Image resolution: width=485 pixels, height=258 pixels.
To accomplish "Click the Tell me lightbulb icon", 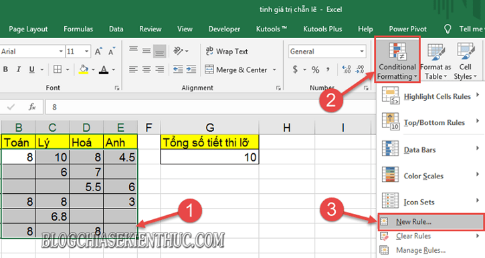I will pos(448,29).
